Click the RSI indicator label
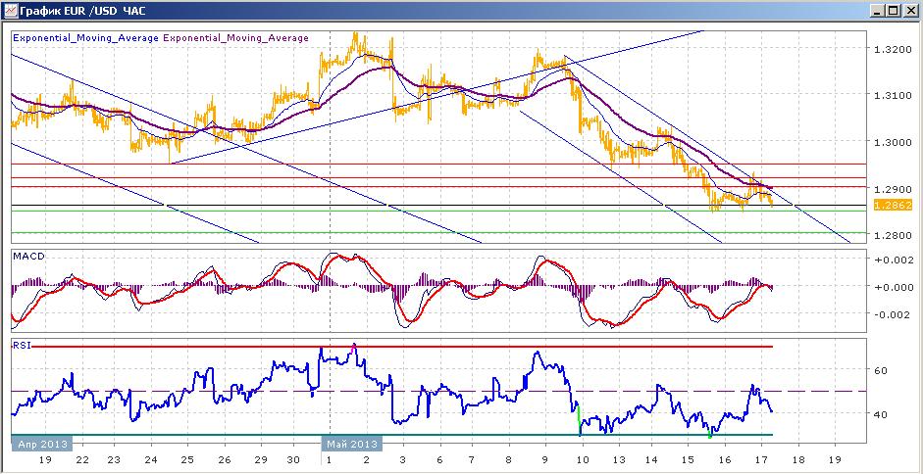 click(22, 345)
